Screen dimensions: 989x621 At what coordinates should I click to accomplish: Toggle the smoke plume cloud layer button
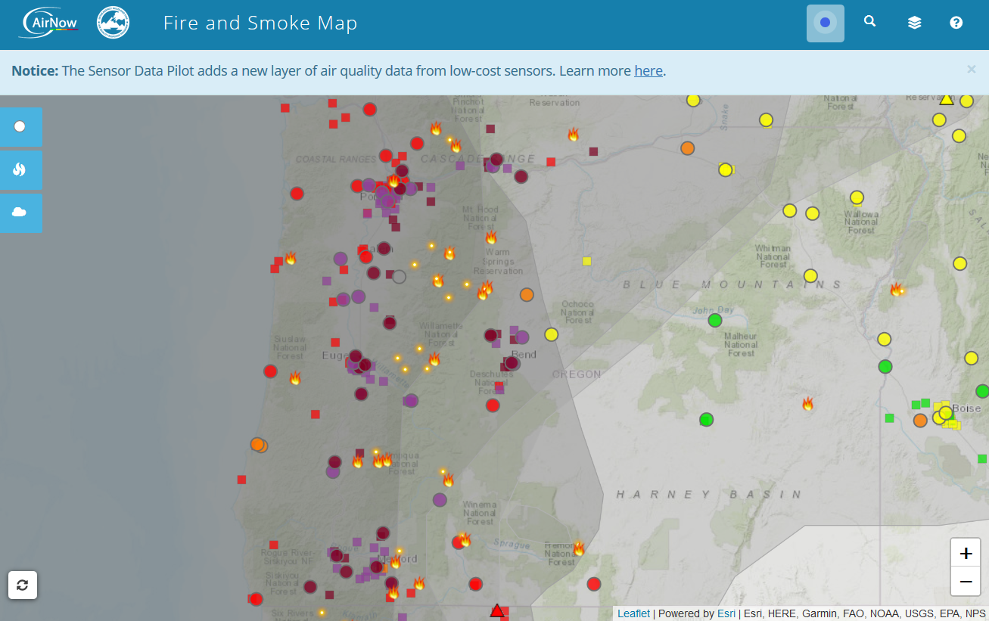click(x=20, y=213)
